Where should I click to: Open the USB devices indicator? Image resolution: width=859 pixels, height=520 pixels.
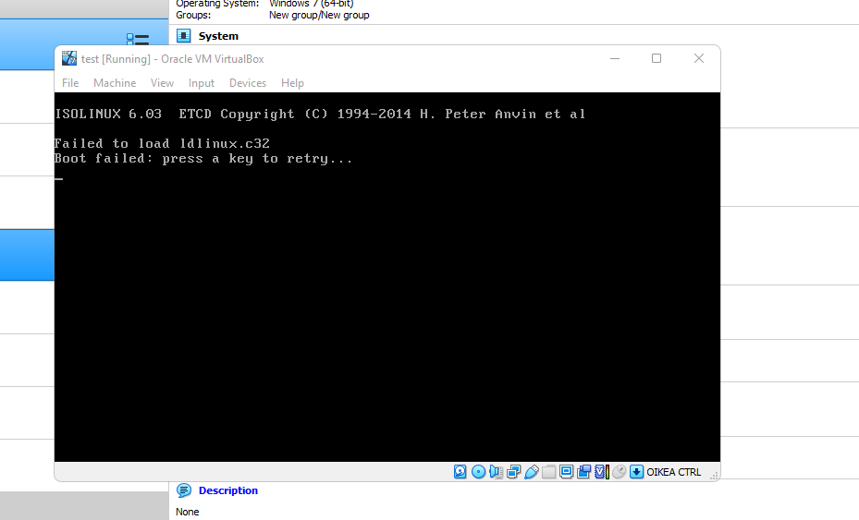pos(531,472)
